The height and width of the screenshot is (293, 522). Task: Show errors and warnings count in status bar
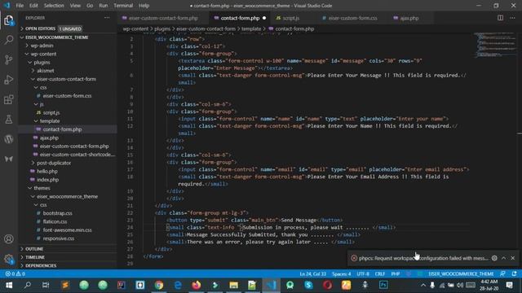15,274
